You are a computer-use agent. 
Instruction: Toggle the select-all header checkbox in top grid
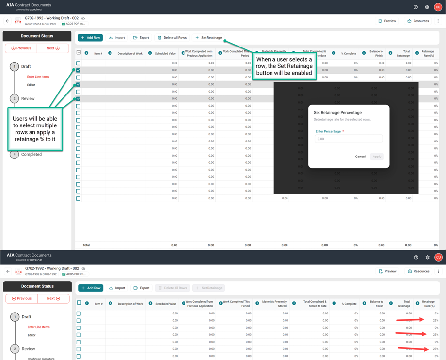(x=79, y=53)
